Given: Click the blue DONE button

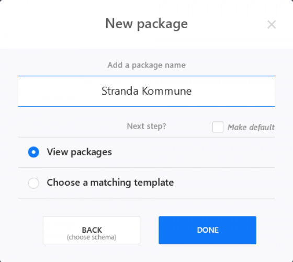Looking at the screenshot, I should click(207, 230).
